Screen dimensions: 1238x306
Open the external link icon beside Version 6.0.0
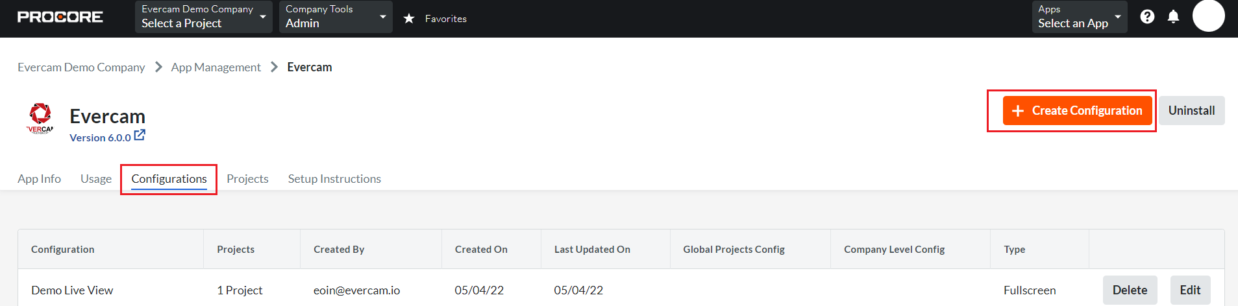140,135
